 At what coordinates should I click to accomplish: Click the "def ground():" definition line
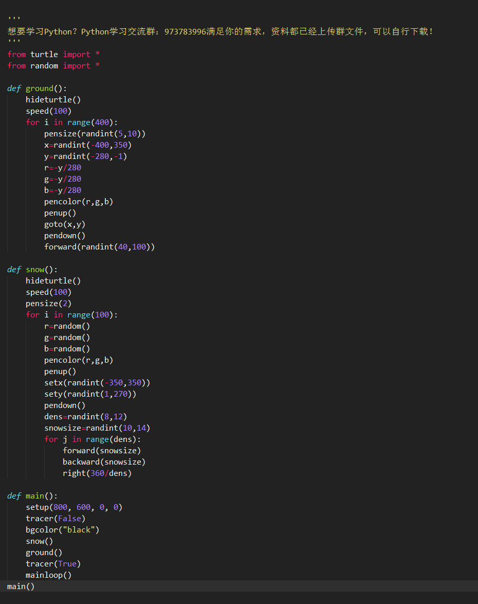click(x=37, y=88)
